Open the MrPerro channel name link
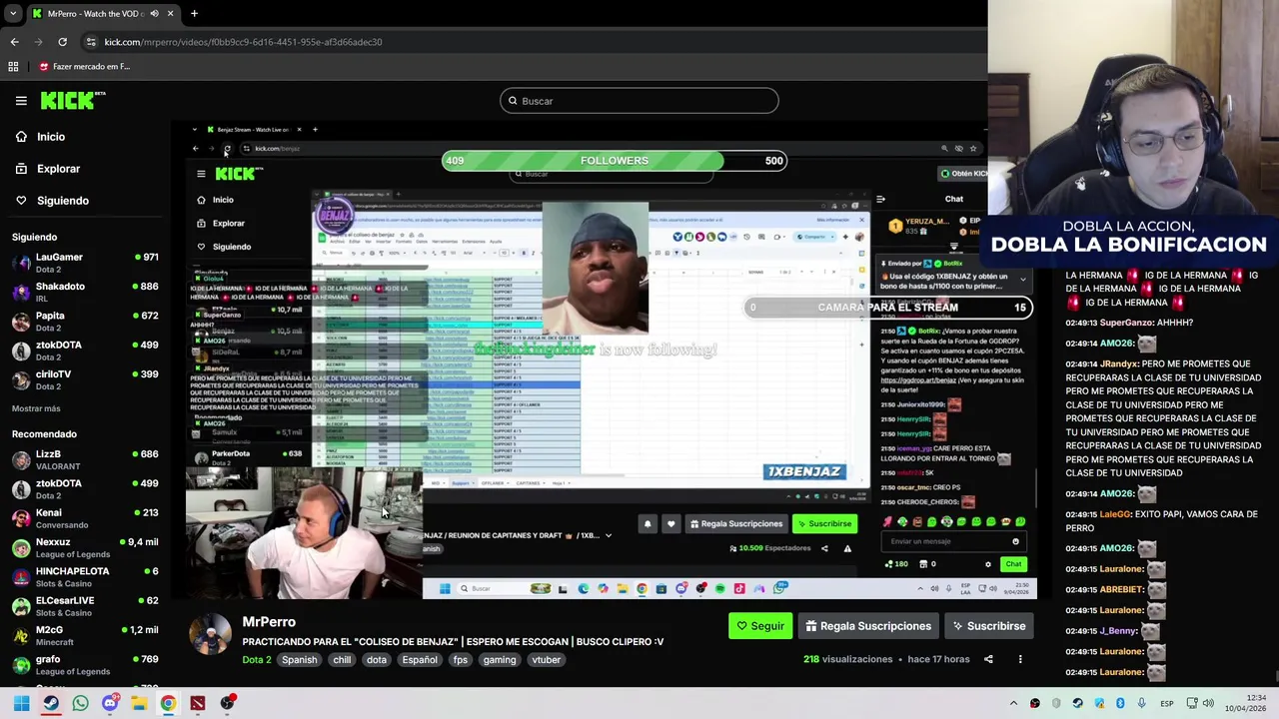1279x719 pixels. coord(269,621)
